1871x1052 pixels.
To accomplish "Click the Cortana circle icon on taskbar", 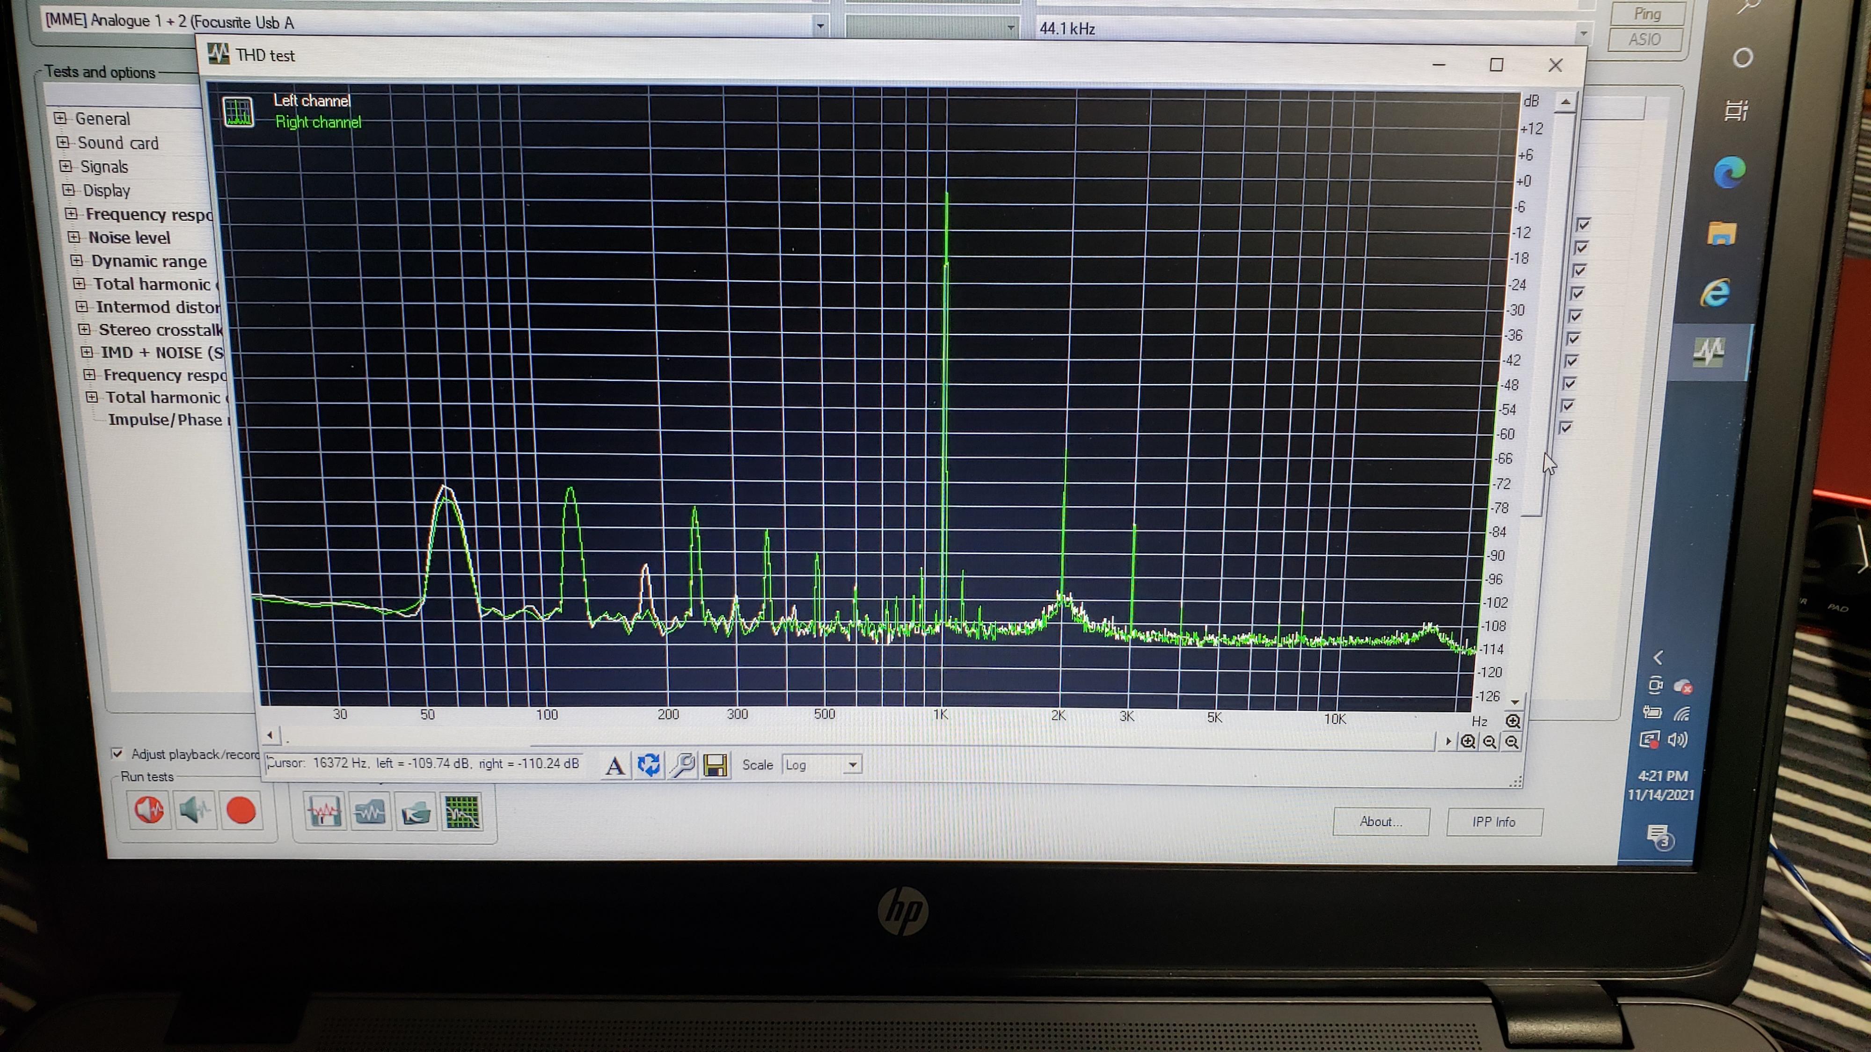I will 1742,58.
